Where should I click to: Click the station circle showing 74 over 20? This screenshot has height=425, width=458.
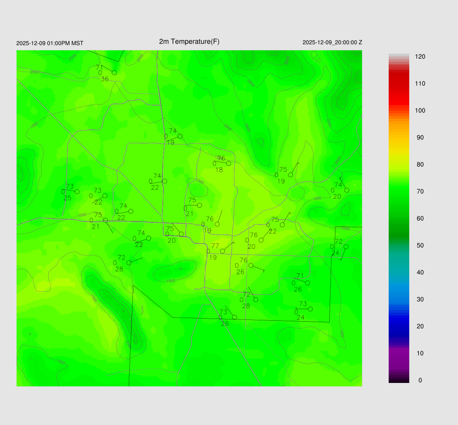(x=347, y=190)
